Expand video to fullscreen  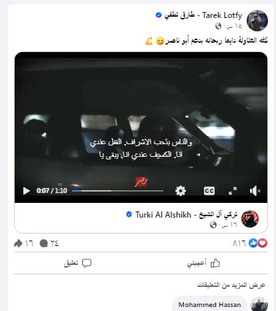coord(233,191)
